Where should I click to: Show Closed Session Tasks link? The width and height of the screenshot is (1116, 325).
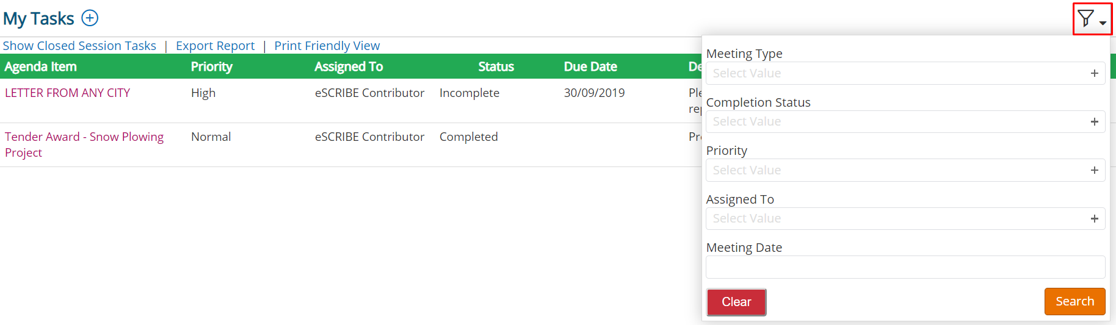79,46
